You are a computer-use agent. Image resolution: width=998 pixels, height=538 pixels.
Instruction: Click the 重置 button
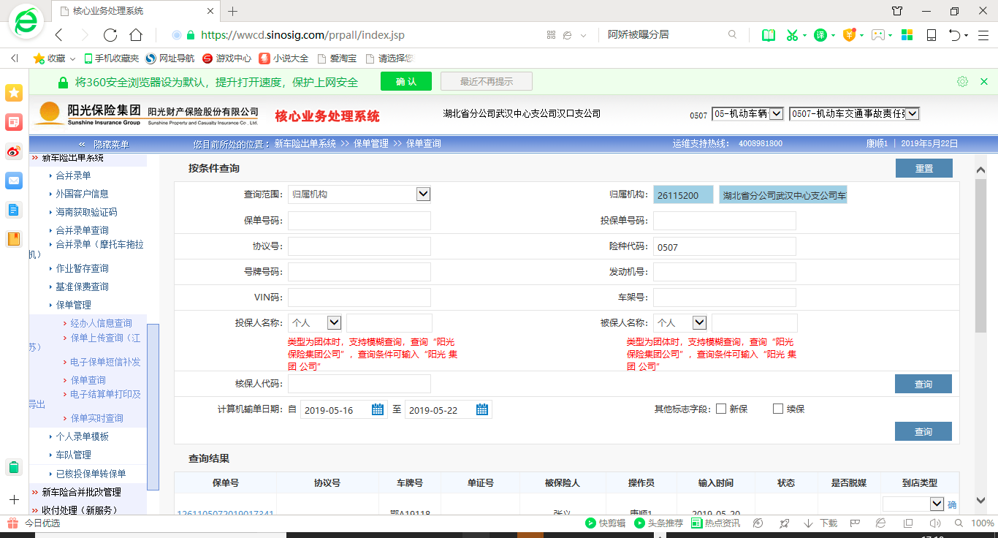pos(923,168)
